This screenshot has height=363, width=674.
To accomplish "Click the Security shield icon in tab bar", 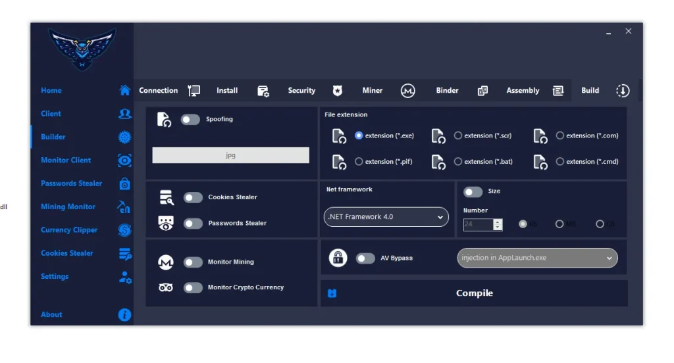I will [x=337, y=91].
